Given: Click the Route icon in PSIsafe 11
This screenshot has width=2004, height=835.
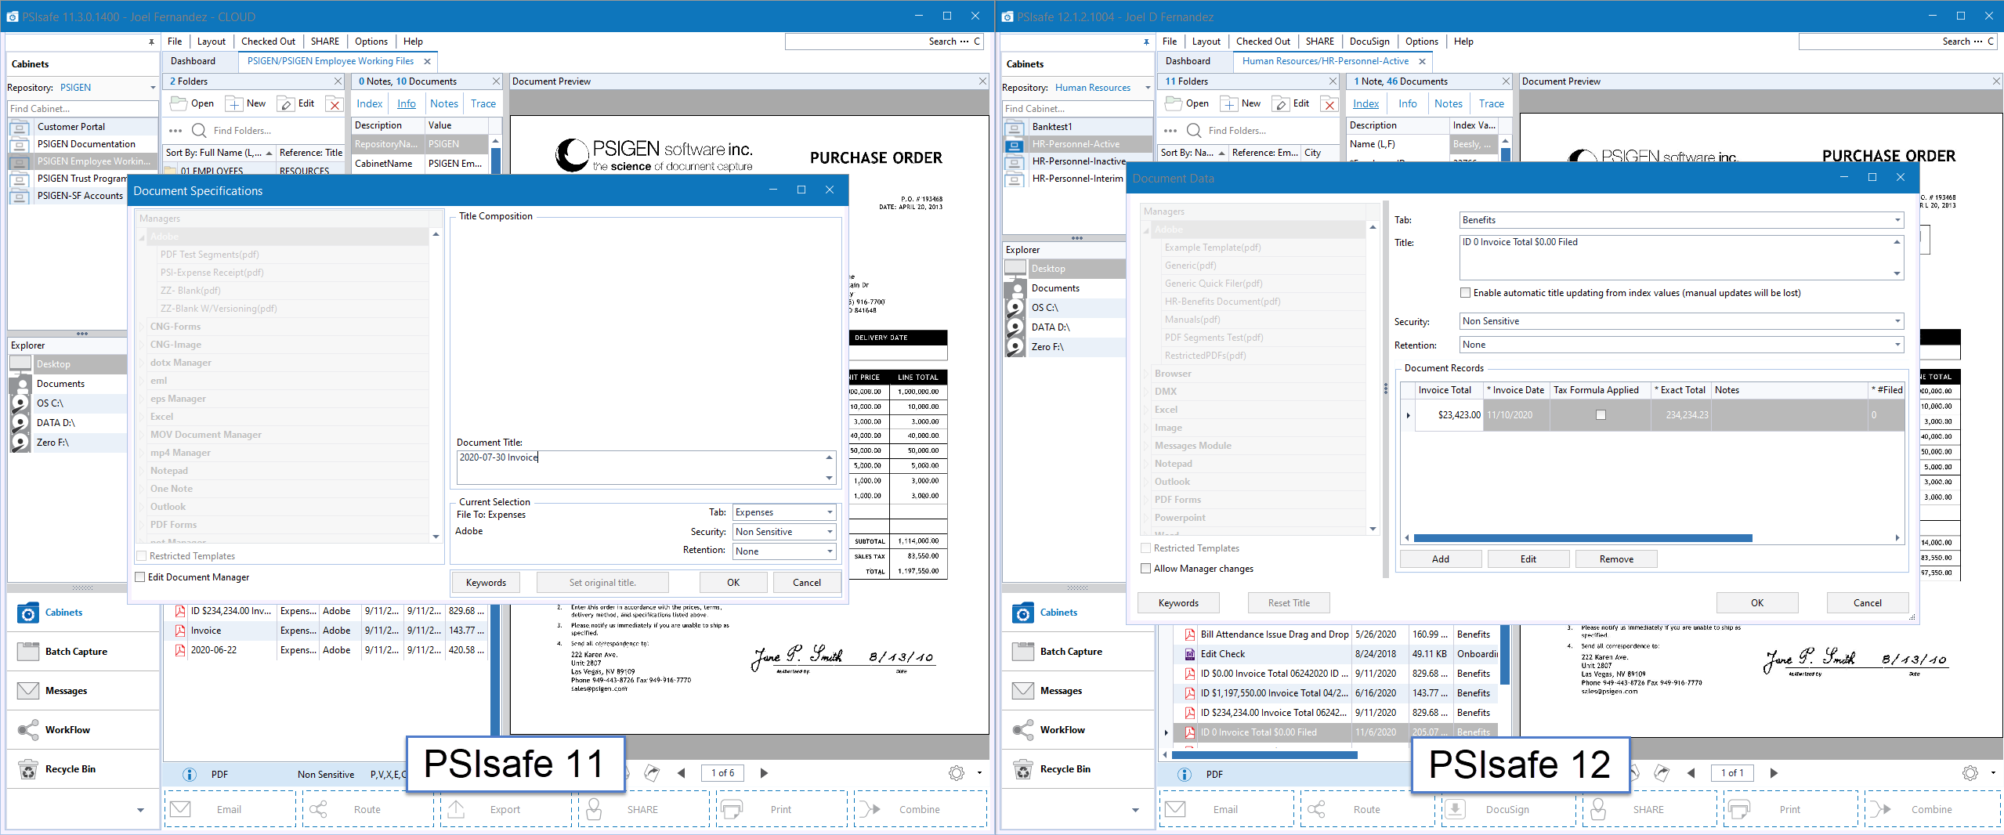Looking at the screenshot, I should (x=318, y=809).
